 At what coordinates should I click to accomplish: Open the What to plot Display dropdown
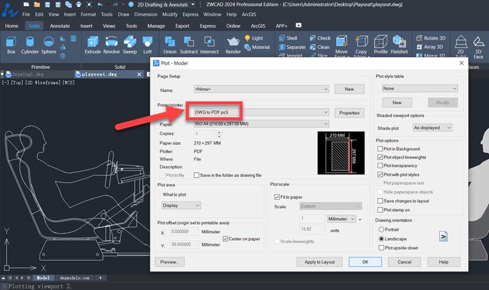pos(181,206)
